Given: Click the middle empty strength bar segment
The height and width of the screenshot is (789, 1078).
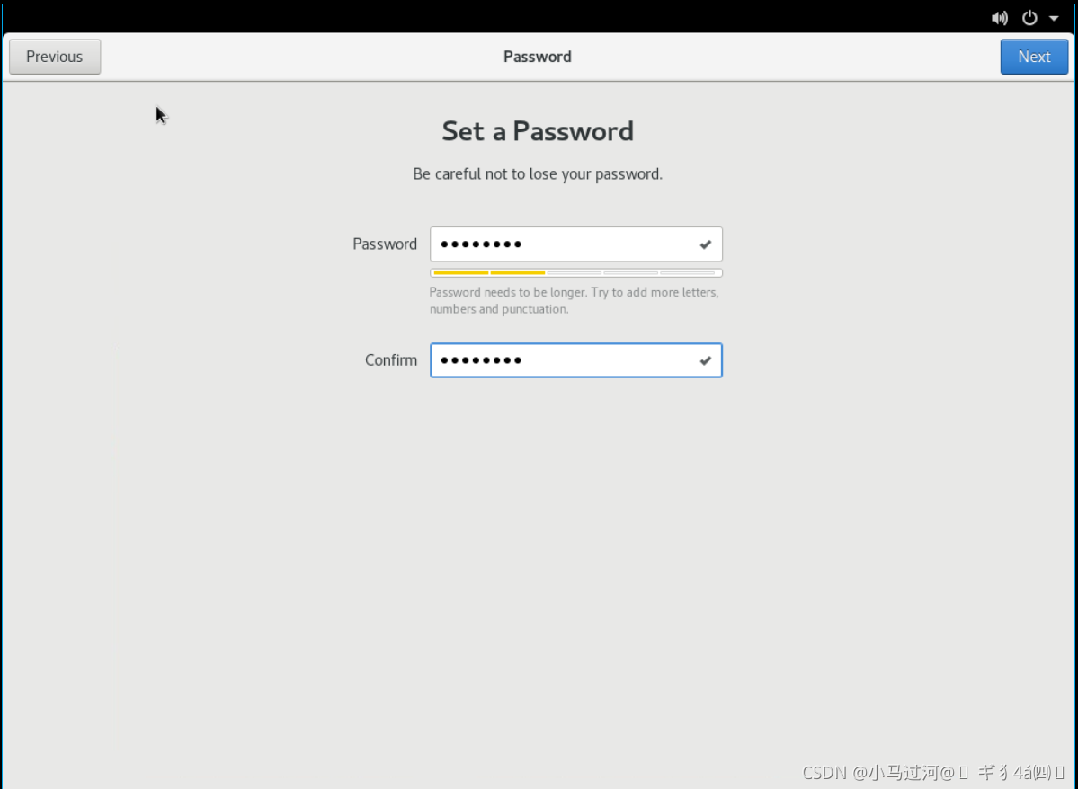Looking at the screenshot, I should 575,272.
